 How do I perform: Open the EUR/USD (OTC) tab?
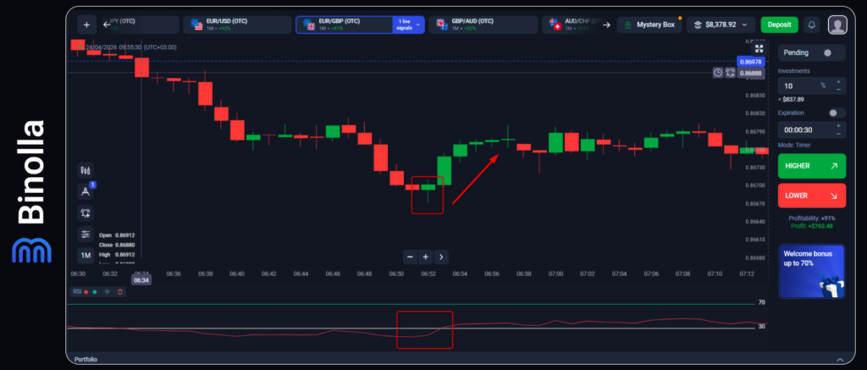click(238, 25)
